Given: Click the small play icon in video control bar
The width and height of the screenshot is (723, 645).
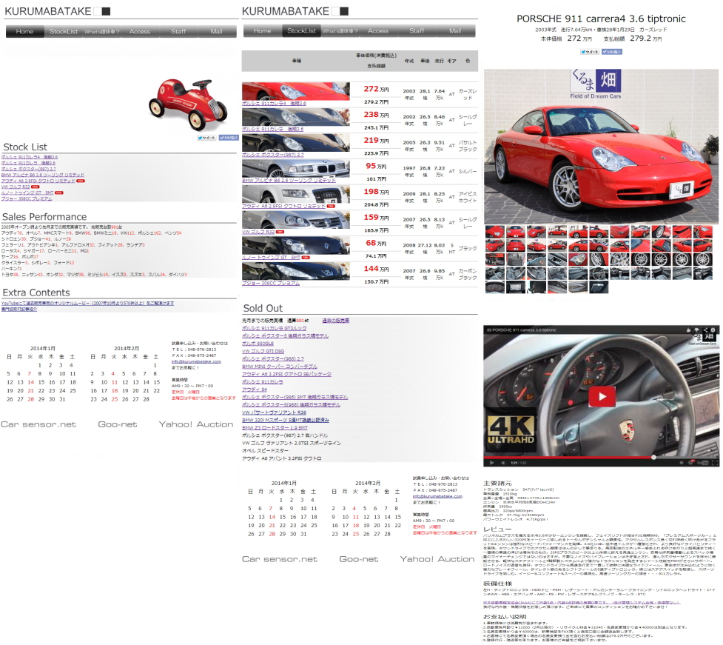Looking at the screenshot, I should (491, 462).
